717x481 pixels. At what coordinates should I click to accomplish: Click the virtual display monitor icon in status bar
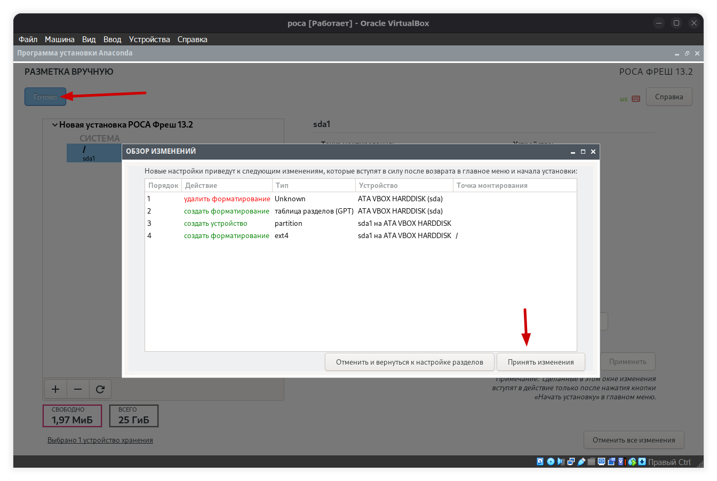tap(601, 462)
